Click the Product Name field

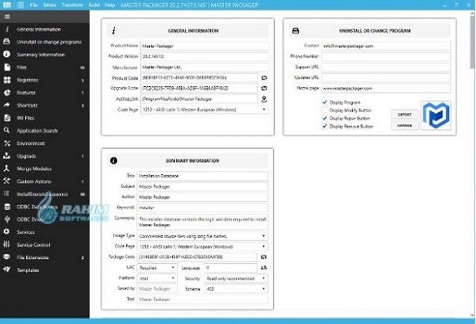point(204,46)
